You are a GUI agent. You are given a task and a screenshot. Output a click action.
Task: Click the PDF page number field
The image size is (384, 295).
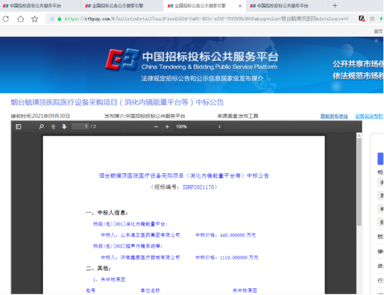pyautogui.click(x=80, y=127)
